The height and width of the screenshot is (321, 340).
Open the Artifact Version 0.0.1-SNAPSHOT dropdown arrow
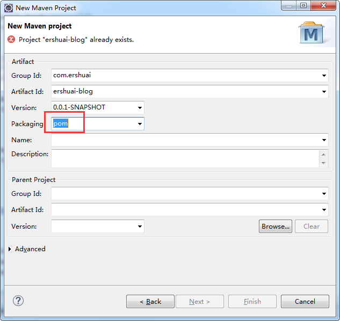pyautogui.click(x=140, y=107)
